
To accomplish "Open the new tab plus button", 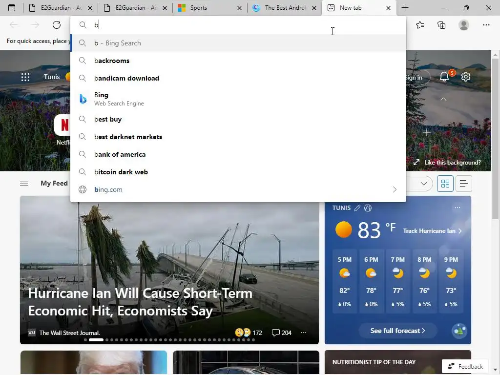I will (405, 8).
